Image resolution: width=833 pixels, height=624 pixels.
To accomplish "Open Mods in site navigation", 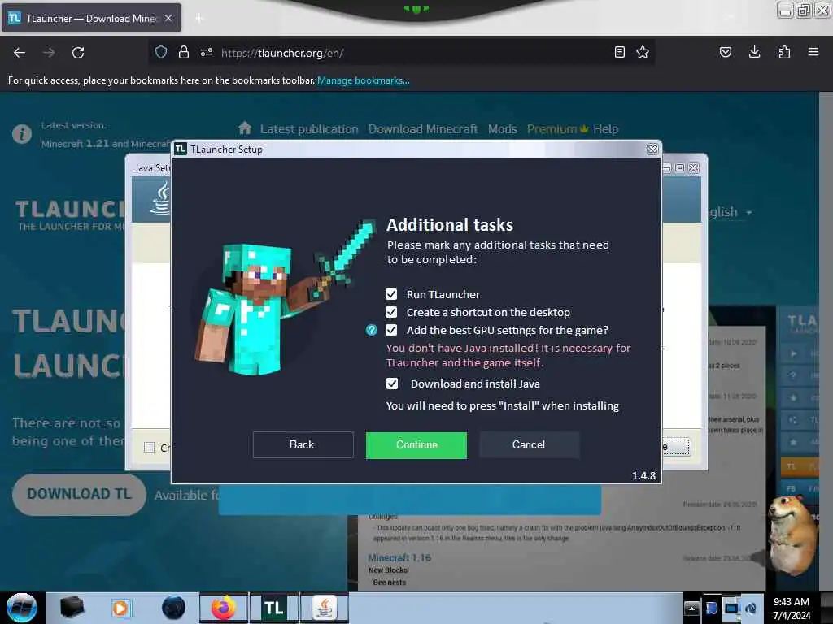I will [503, 129].
